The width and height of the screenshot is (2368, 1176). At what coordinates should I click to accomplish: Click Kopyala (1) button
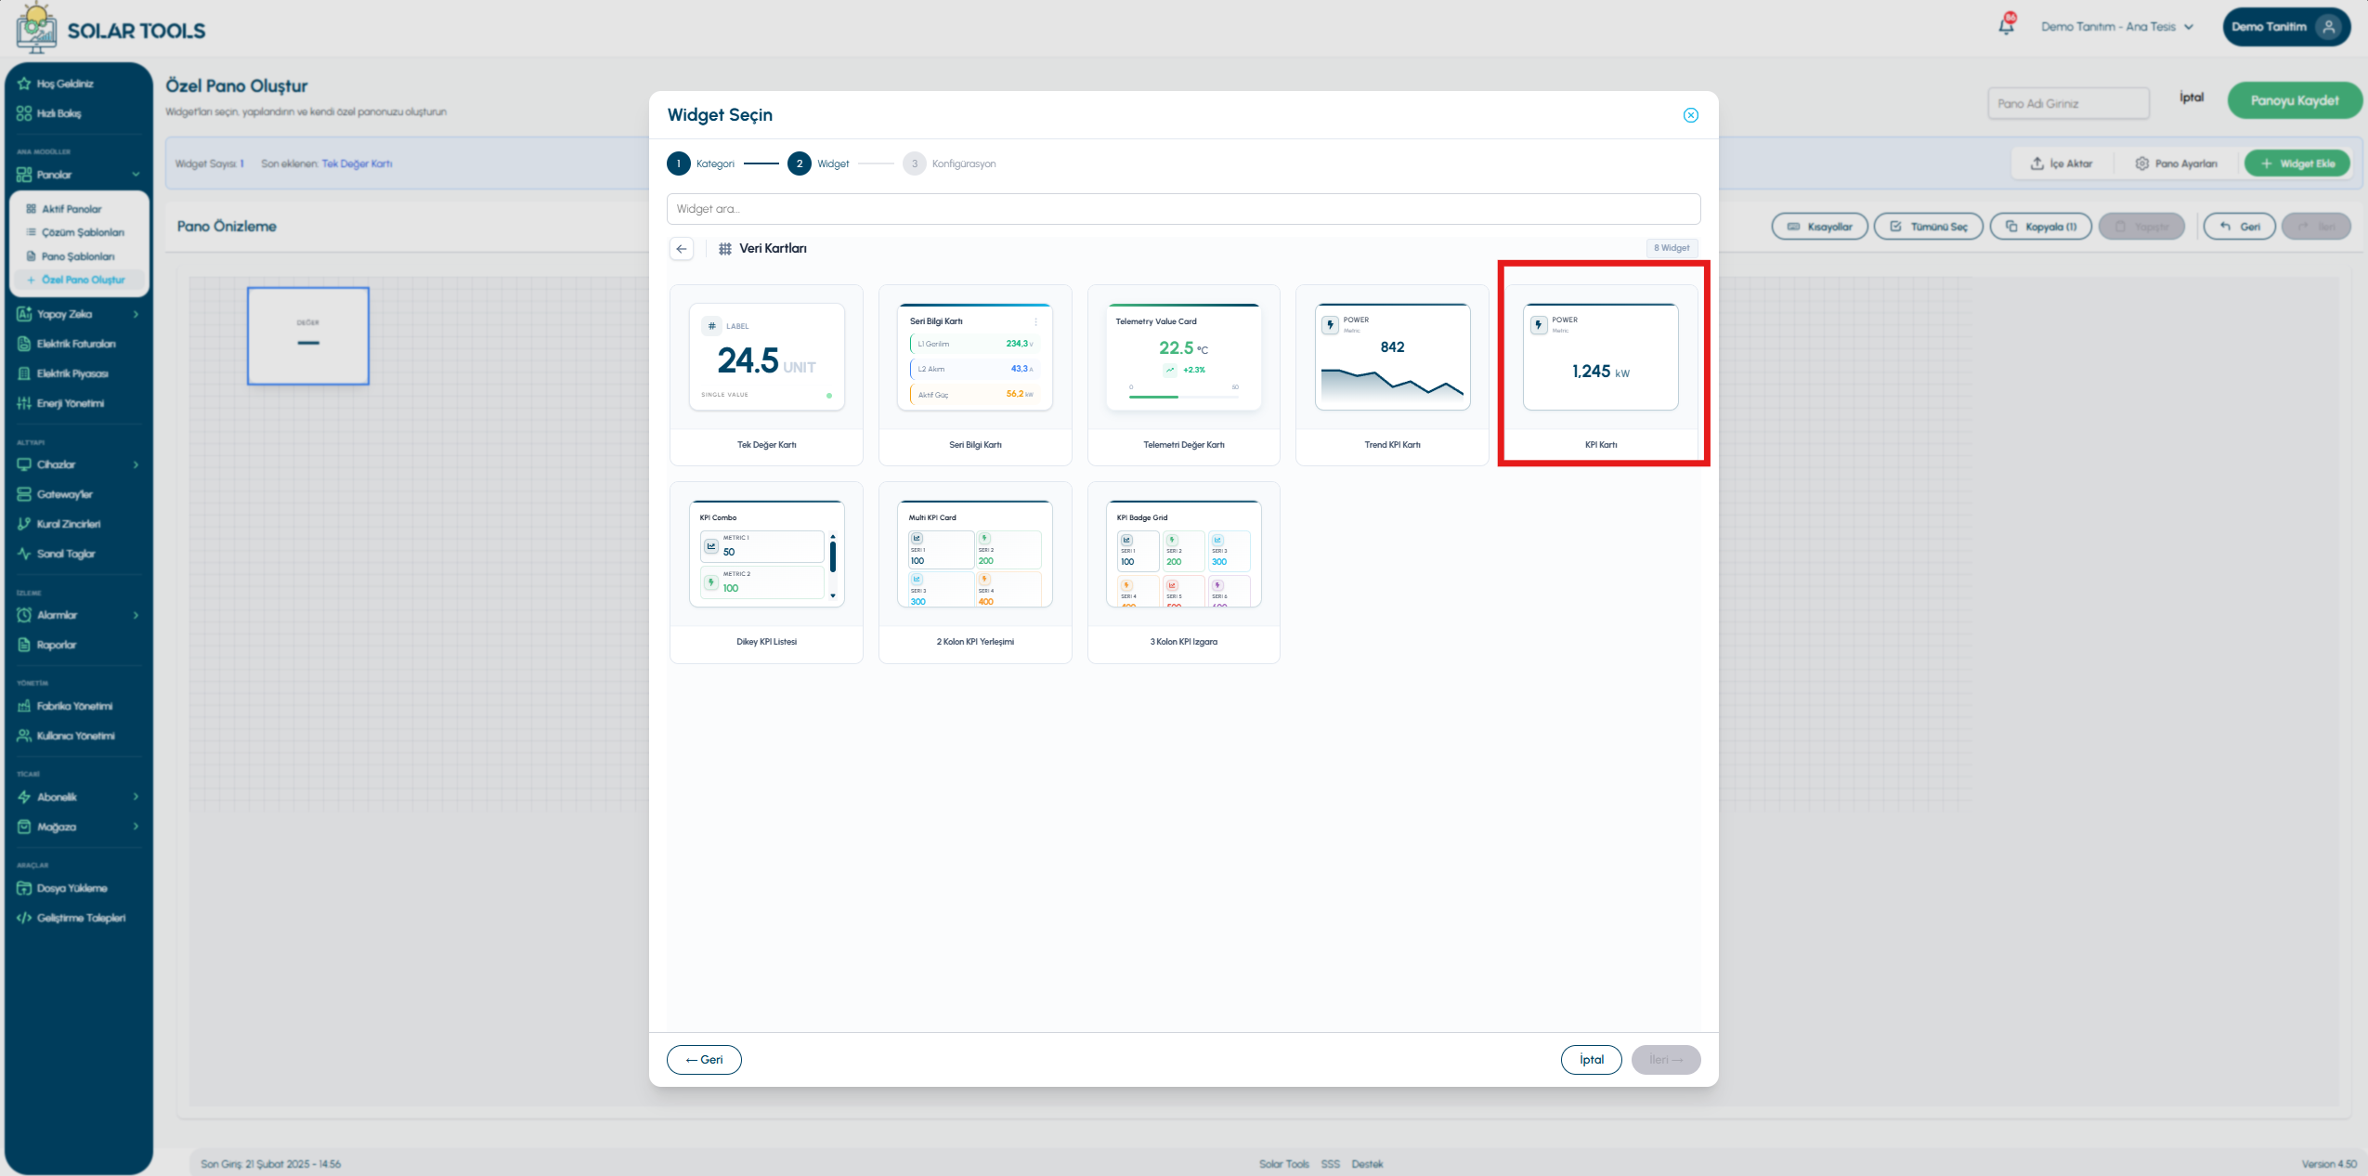pos(2040,227)
